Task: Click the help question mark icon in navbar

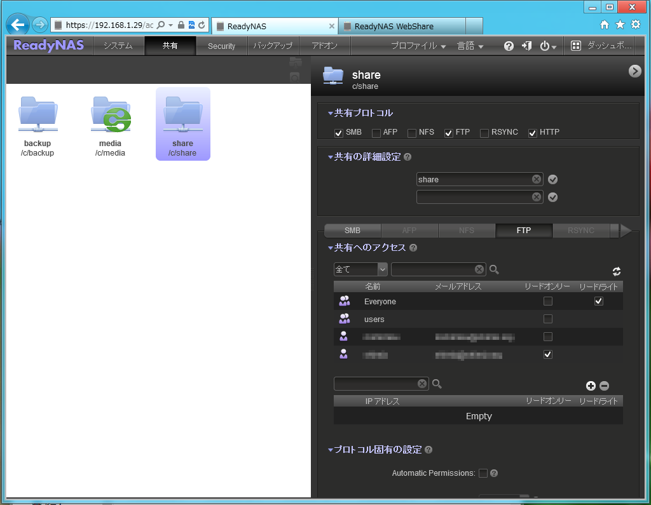Action: point(509,46)
